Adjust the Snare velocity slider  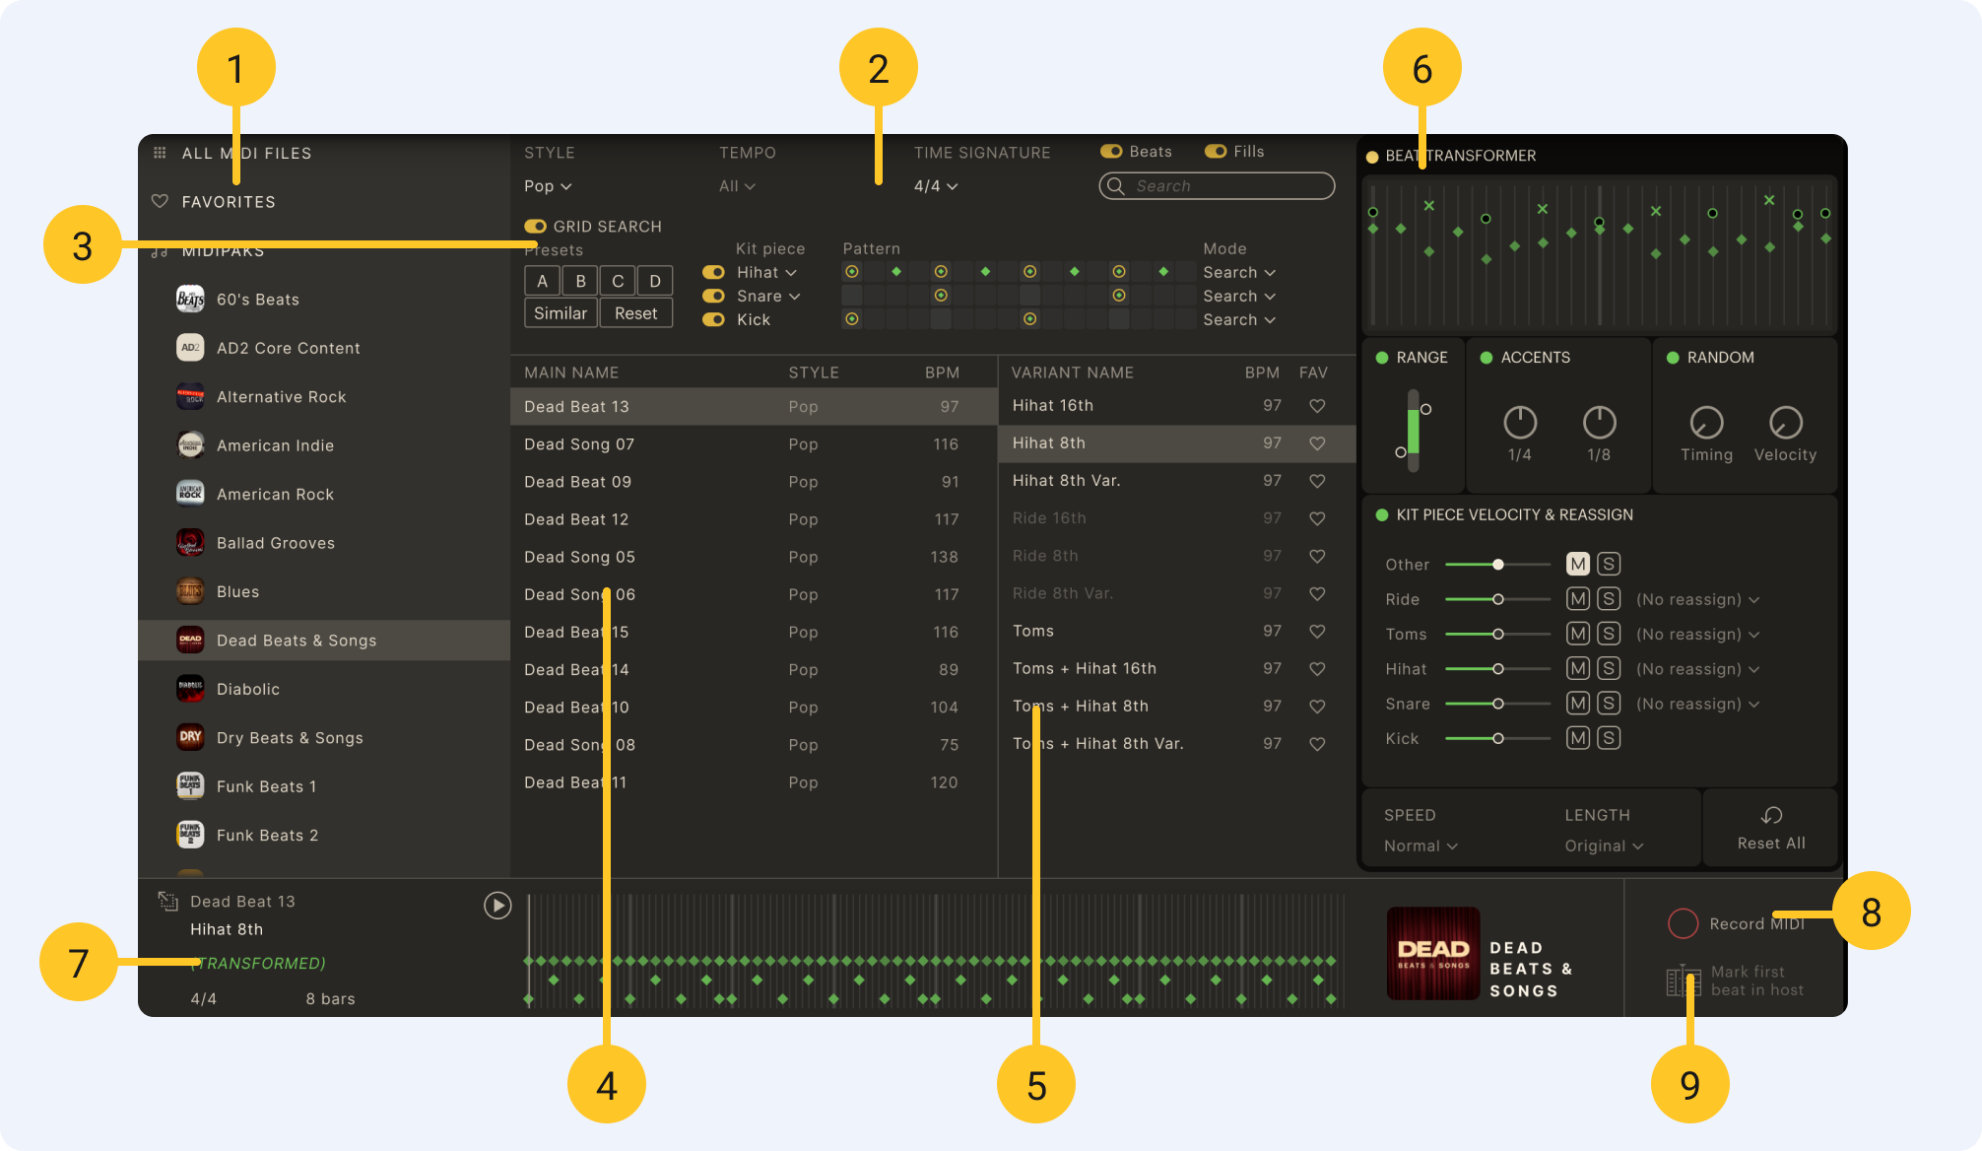(x=1497, y=703)
